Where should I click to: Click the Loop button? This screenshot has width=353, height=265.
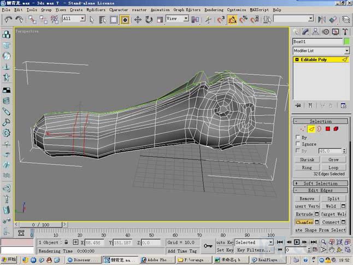point(333,168)
